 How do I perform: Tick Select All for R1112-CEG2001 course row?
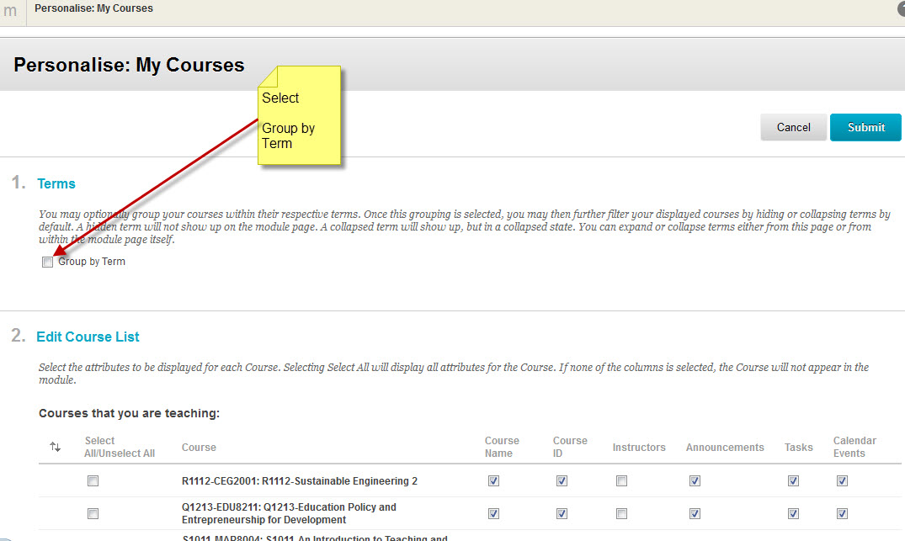[93, 481]
